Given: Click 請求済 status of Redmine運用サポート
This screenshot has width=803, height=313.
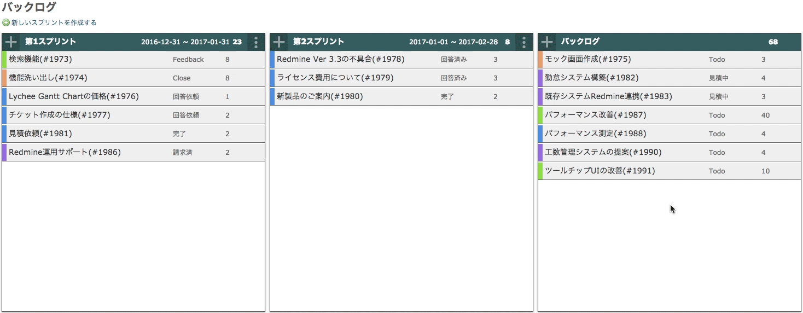Looking at the screenshot, I should coord(183,153).
